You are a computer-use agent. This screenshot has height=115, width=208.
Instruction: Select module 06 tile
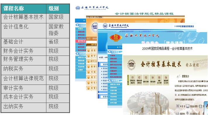click(166, 80)
